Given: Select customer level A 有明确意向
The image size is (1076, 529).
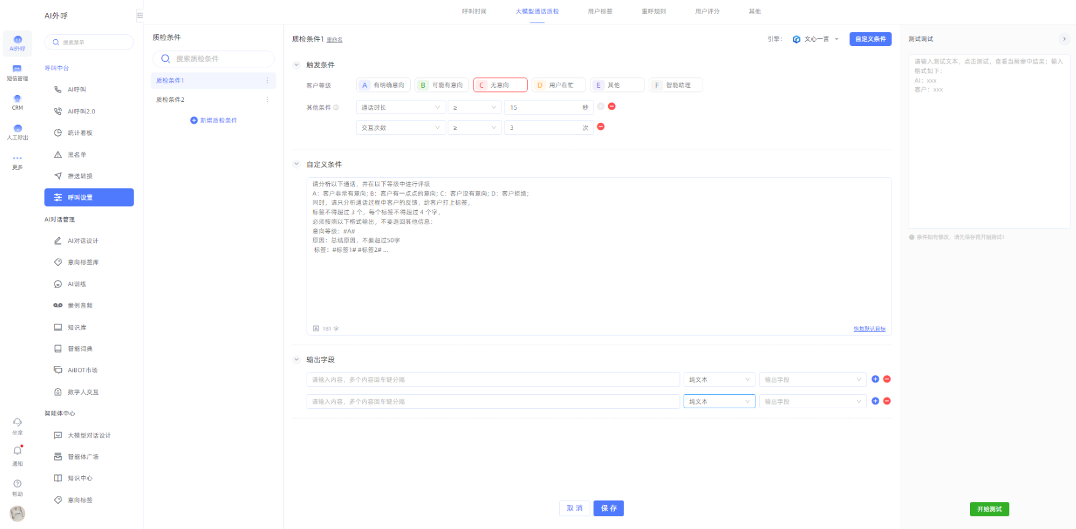Looking at the screenshot, I should coord(383,85).
